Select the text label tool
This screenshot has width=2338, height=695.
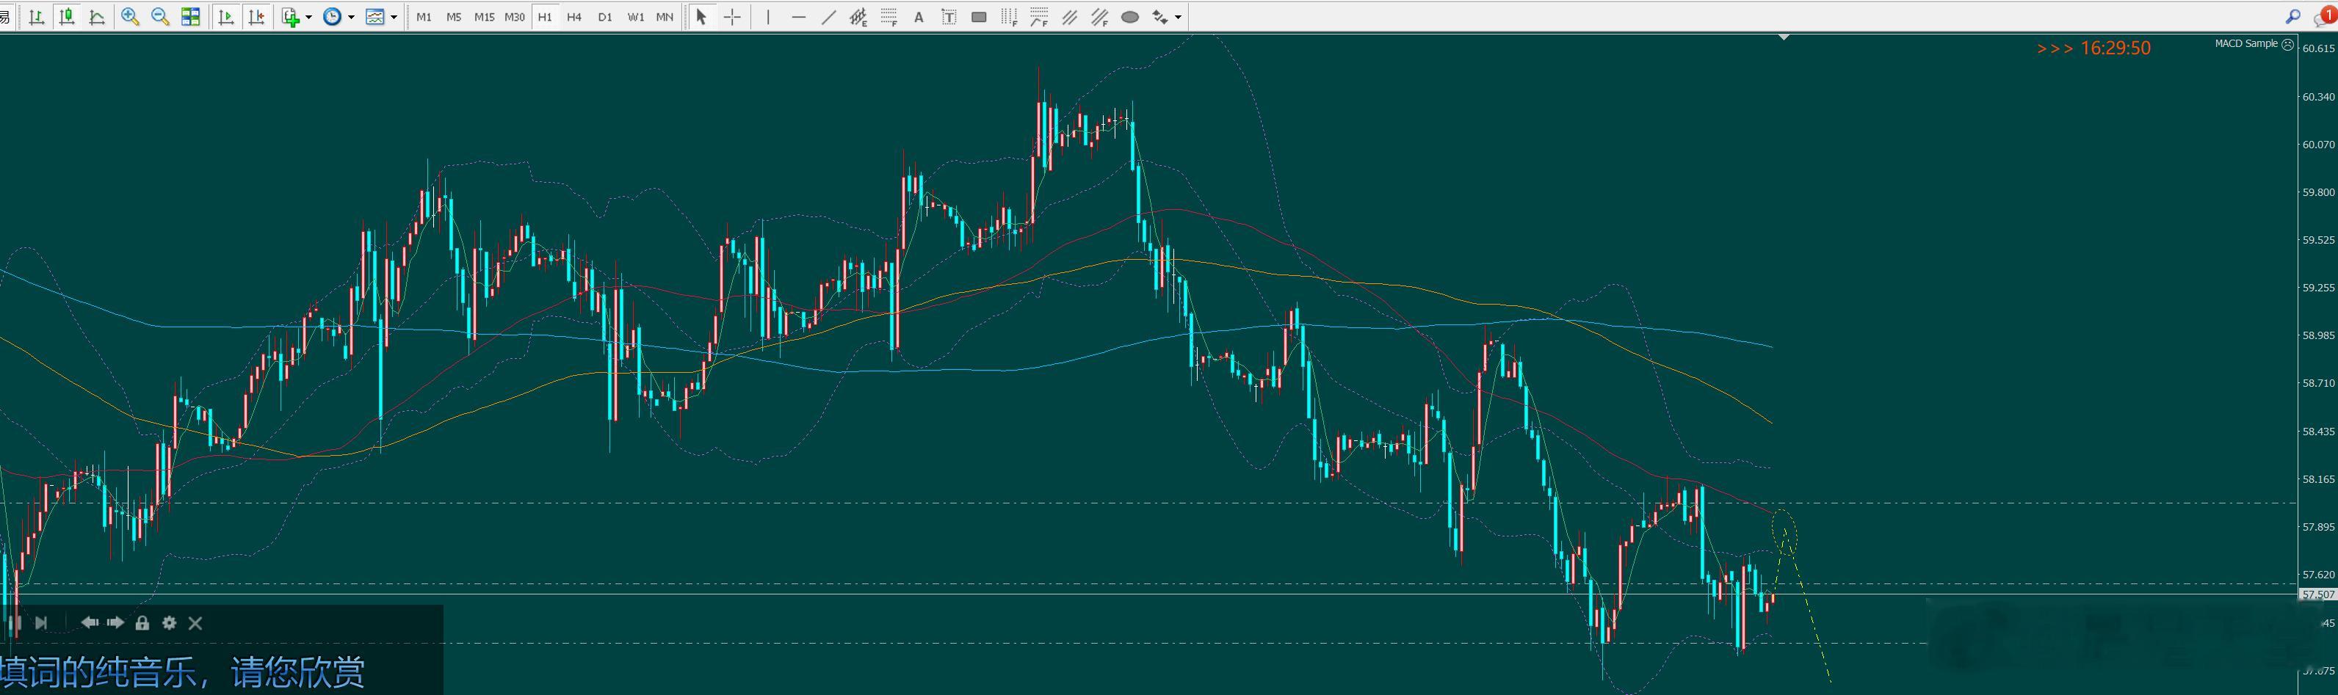pos(949,17)
